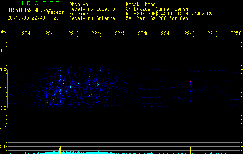This screenshot has height=154, width=243.
Task: Click the 0.6 frequency axis label
Action: [x=3, y=147]
